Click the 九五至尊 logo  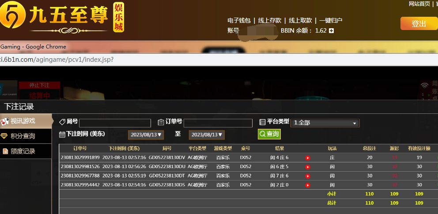(x=61, y=17)
